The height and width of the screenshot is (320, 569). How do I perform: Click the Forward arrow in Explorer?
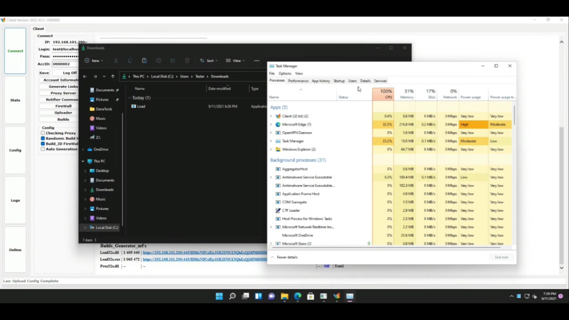coord(95,76)
